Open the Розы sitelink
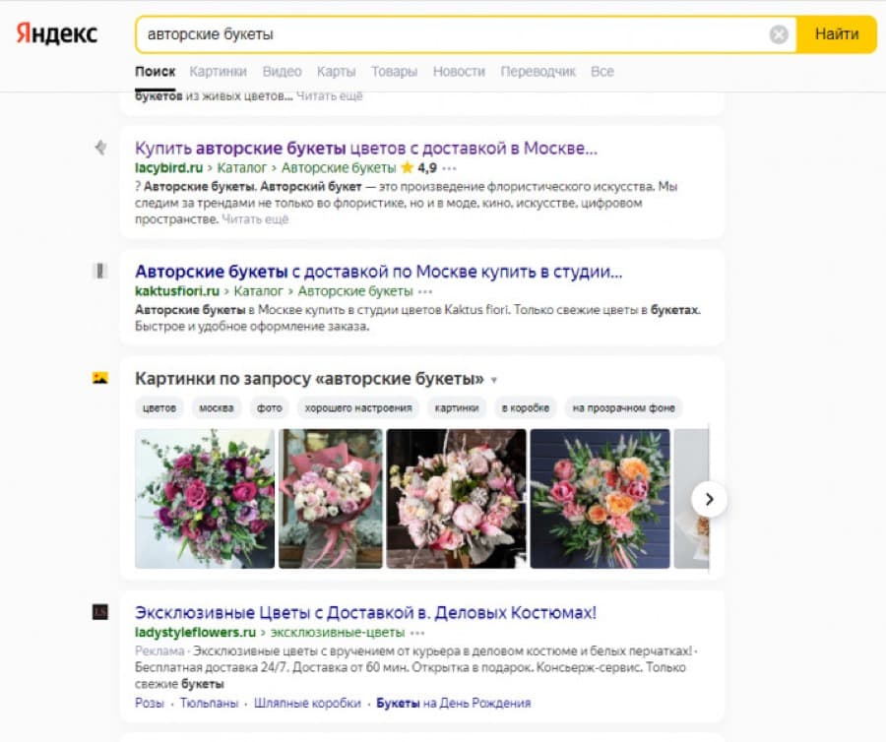The height and width of the screenshot is (742, 886). coord(150,703)
